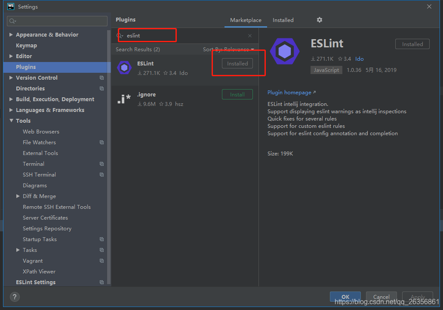443x310 pixels.
Task: Click the Ido author link under ESLint
Action: (360, 59)
